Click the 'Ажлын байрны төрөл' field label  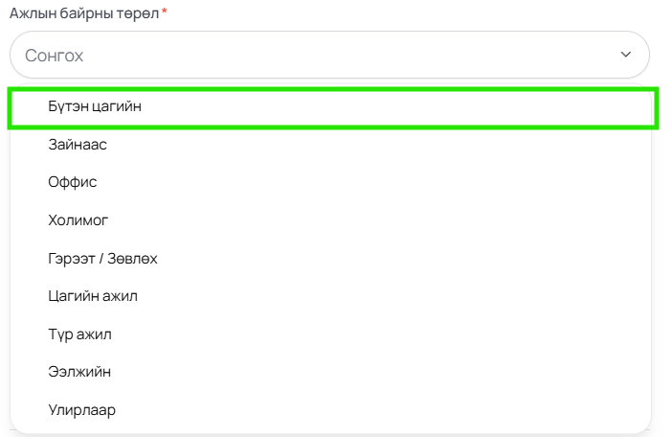84,13
